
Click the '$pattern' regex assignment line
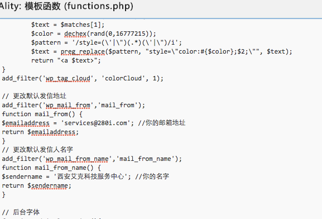[107, 42]
